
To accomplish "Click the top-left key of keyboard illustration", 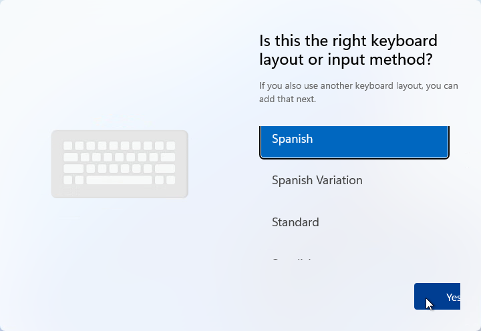I will pos(68,145).
